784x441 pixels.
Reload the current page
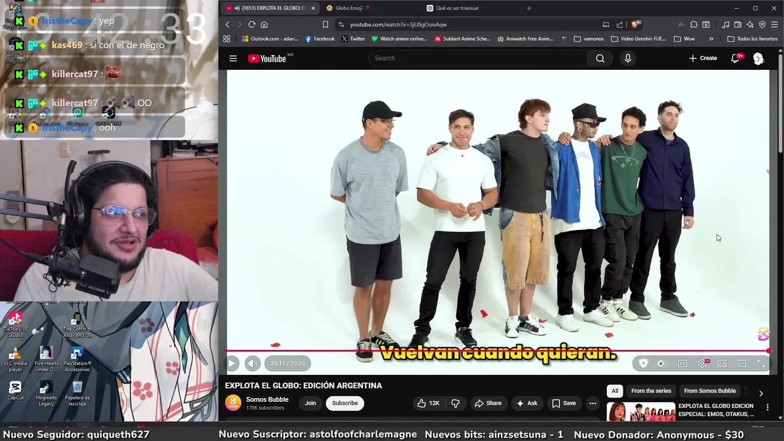(x=252, y=24)
